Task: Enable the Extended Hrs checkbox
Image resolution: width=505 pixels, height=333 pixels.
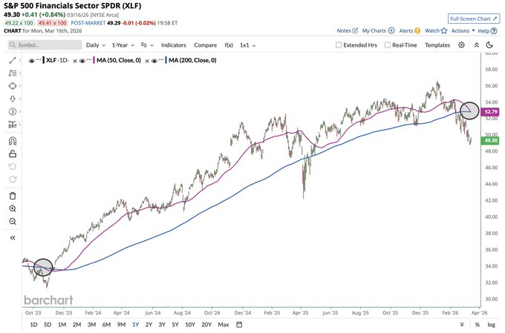Action: (339, 45)
